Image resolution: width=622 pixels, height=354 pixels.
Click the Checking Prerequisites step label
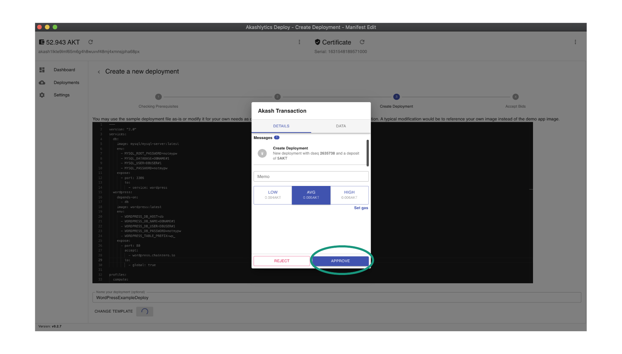pos(158,107)
